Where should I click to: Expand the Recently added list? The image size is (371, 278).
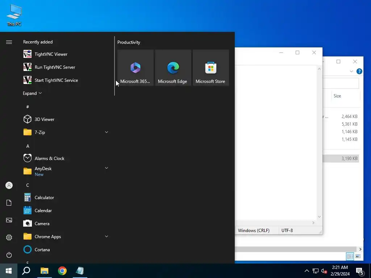coord(32,93)
